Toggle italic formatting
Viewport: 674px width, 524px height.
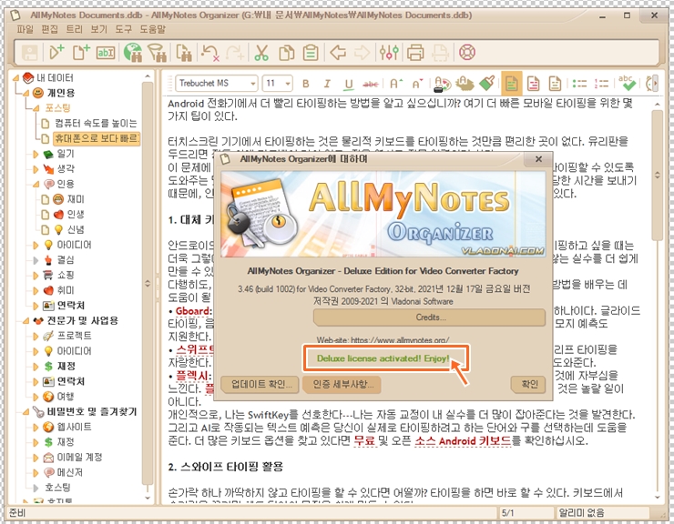pos(327,84)
